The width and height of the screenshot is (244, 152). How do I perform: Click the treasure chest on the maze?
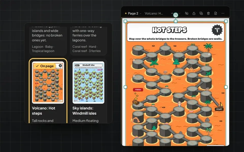click(x=136, y=102)
